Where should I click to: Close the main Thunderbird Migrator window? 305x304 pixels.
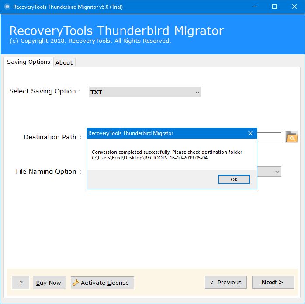click(295, 7)
